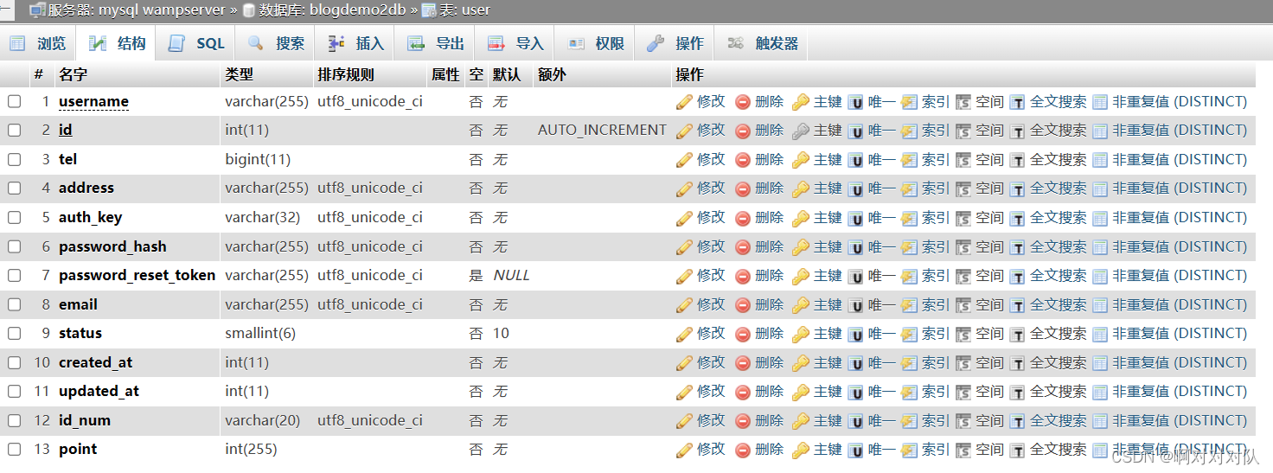Click the 名字 column header

[x=73, y=74]
